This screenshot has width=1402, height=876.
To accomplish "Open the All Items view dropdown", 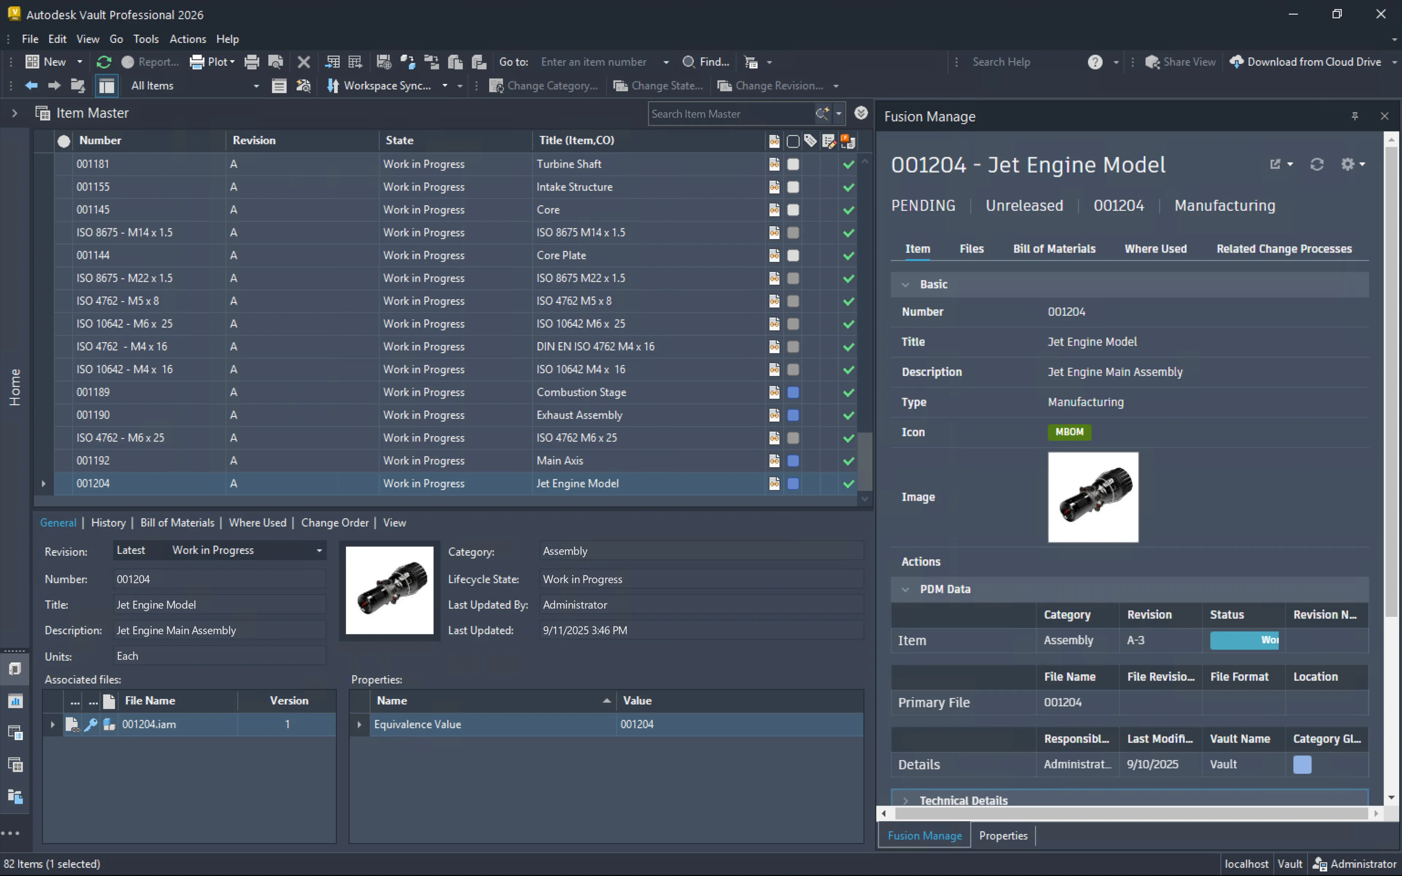I will (x=256, y=86).
